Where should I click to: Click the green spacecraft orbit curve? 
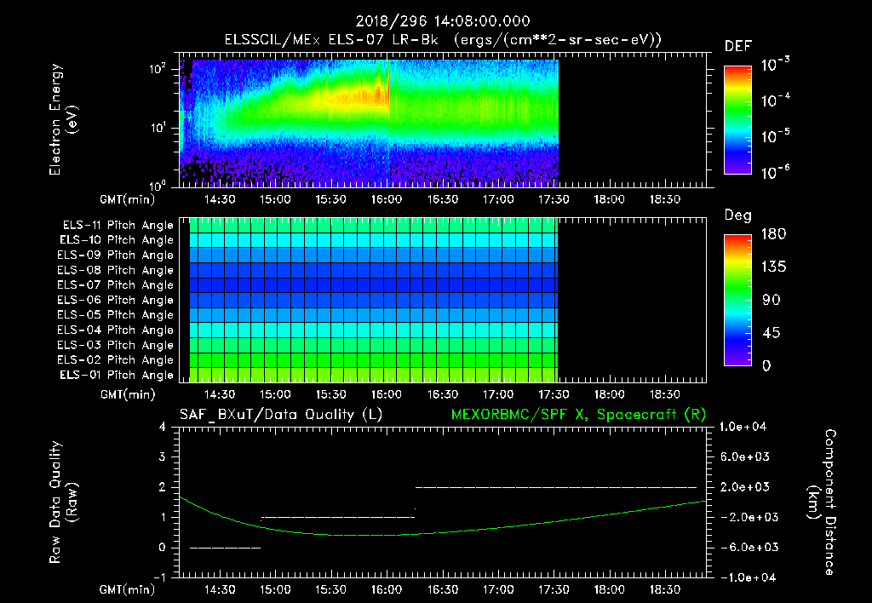(443, 532)
